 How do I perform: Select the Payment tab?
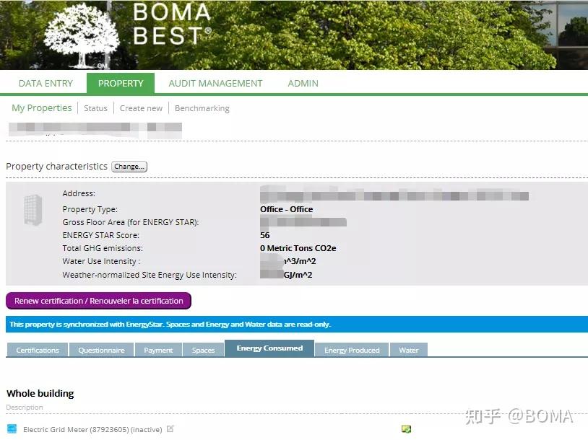158,350
